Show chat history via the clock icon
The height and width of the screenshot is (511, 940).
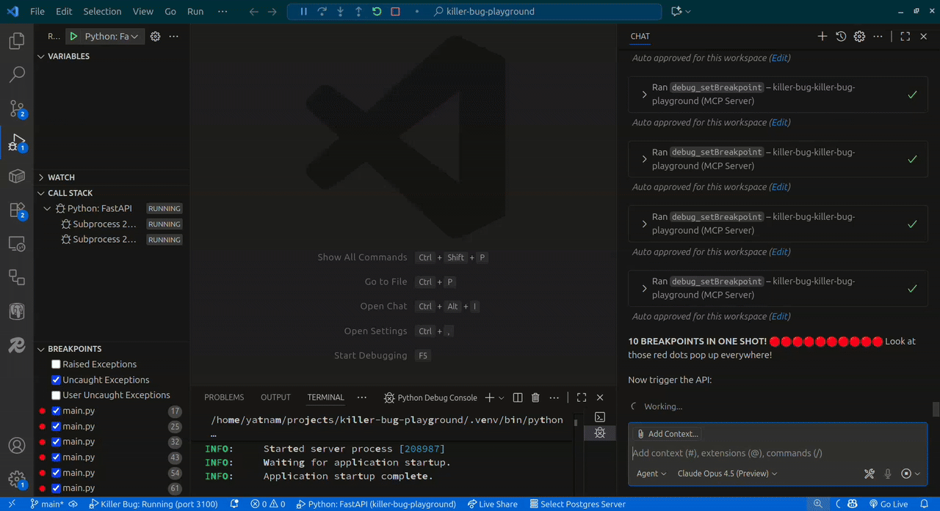click(841, 36)
